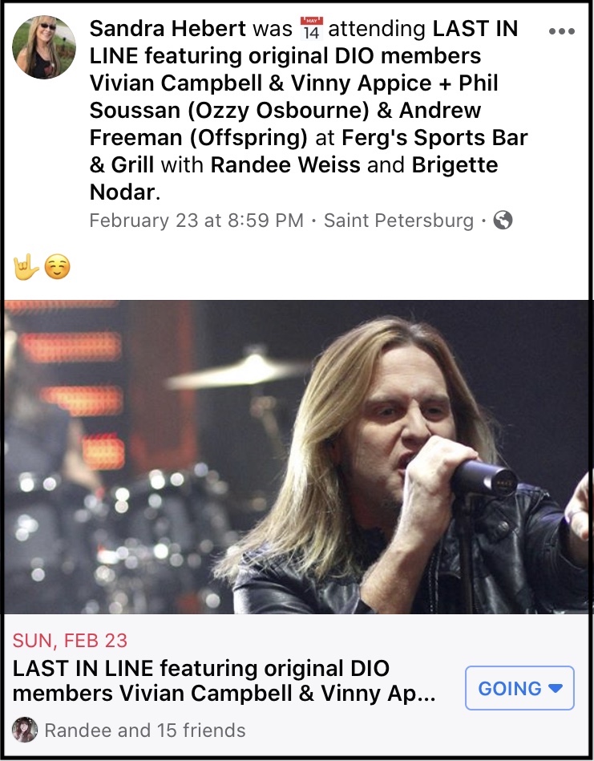
Task: Open Sandra Hebert's profile name link
Action: [168, 29]
